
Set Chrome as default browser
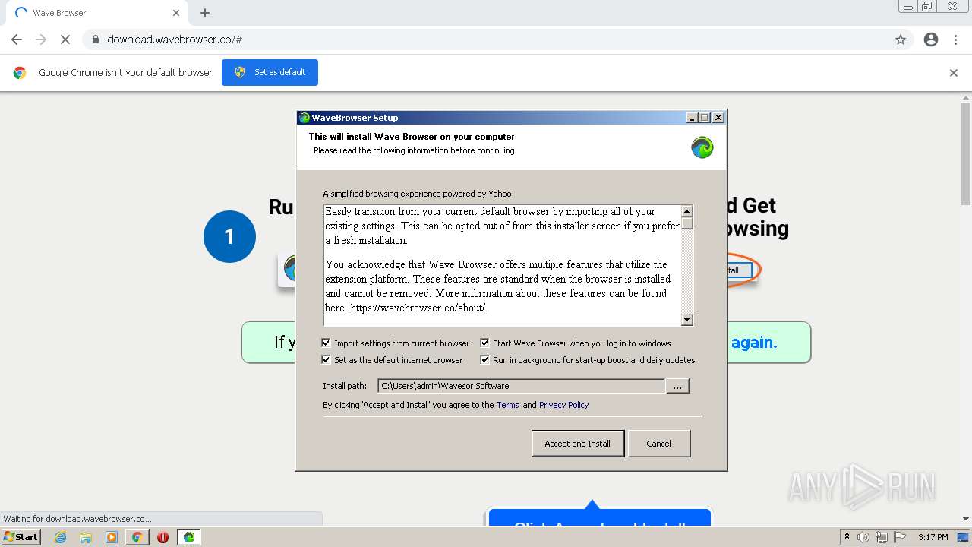[x=270, y=72]
